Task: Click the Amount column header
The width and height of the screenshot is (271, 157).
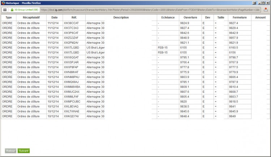Action: click(x=260, y=17)
